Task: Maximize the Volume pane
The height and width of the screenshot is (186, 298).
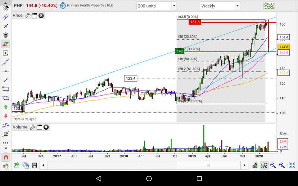Action: (39, 127)
